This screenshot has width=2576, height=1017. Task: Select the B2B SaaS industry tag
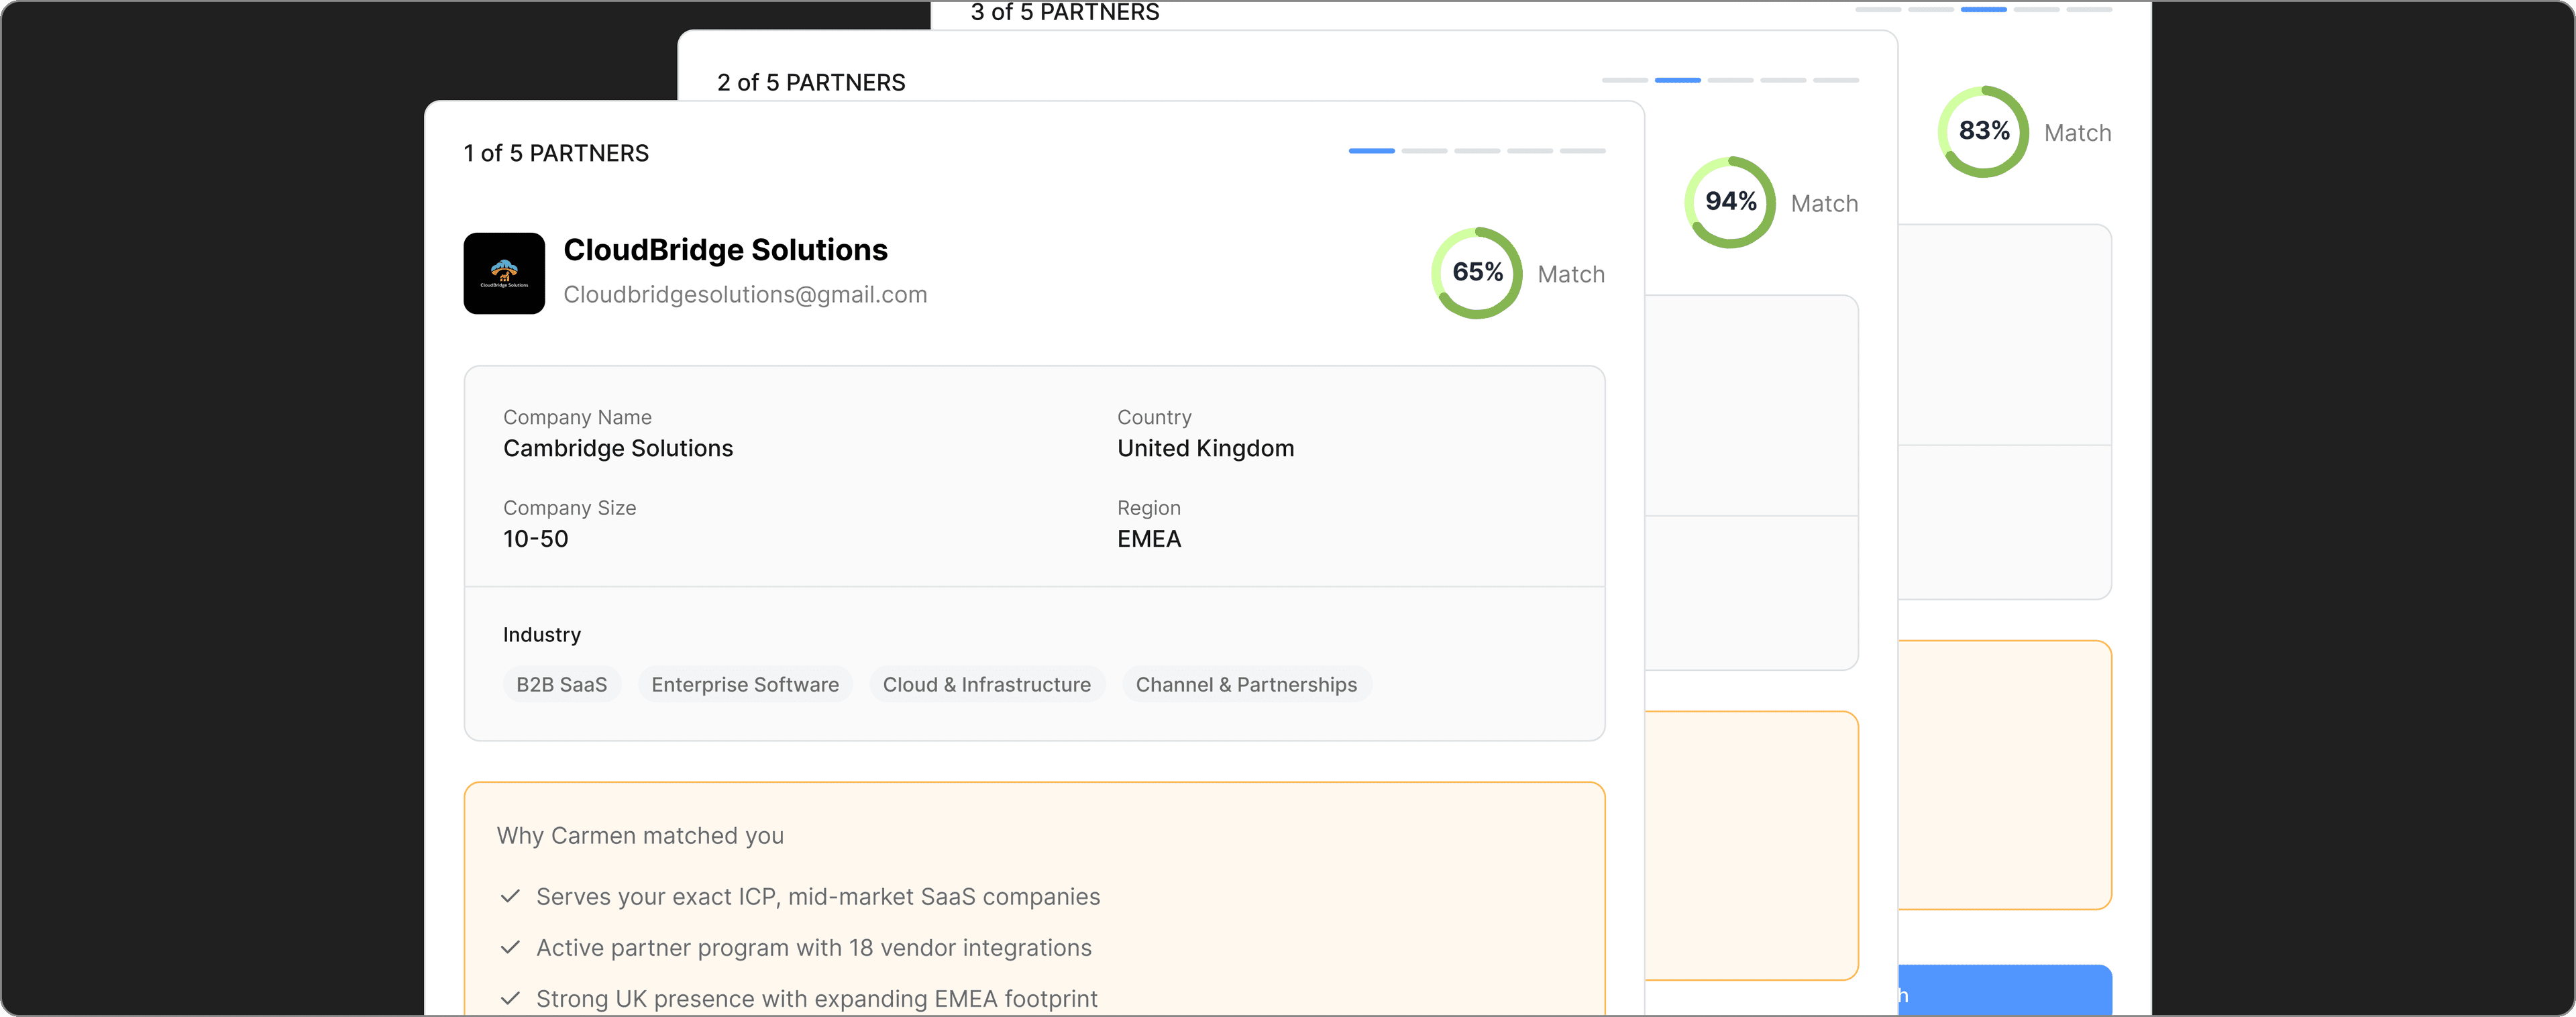561,684
